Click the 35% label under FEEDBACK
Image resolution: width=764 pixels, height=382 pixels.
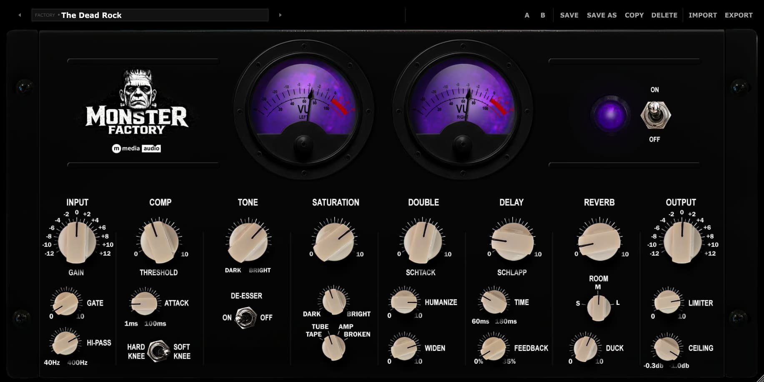(509, 362)
